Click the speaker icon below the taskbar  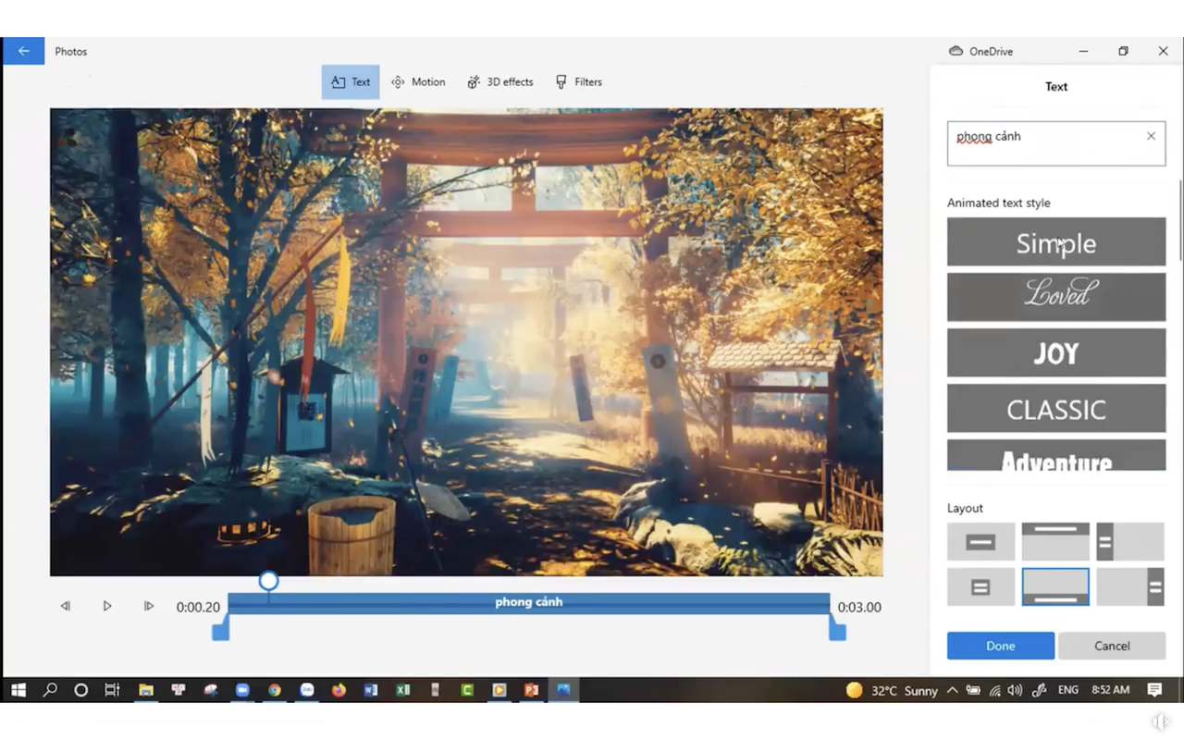(1160, 721)
